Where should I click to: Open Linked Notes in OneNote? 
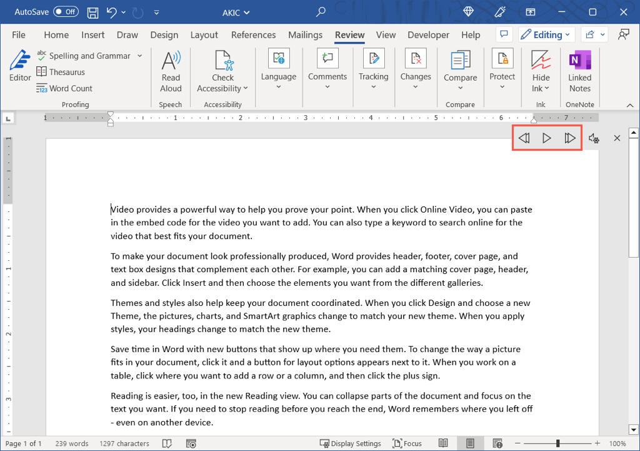579,71
